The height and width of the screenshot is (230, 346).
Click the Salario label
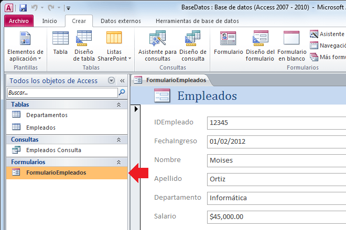[165, 216]
